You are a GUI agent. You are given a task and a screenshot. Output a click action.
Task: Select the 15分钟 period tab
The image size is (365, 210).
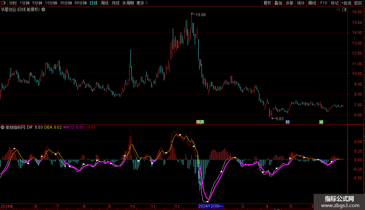pos(51,3)
